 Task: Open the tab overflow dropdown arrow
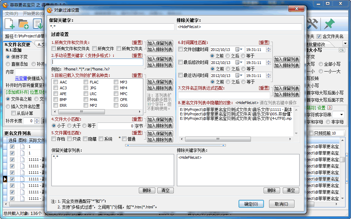345,44
